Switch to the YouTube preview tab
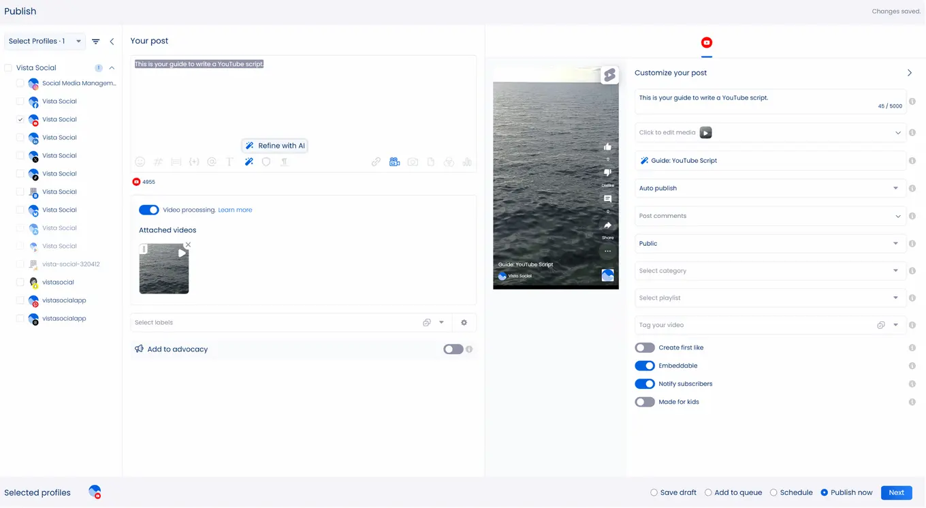This screenshot has height=508, width=926. pyautogui.click(x=707, y=43)
